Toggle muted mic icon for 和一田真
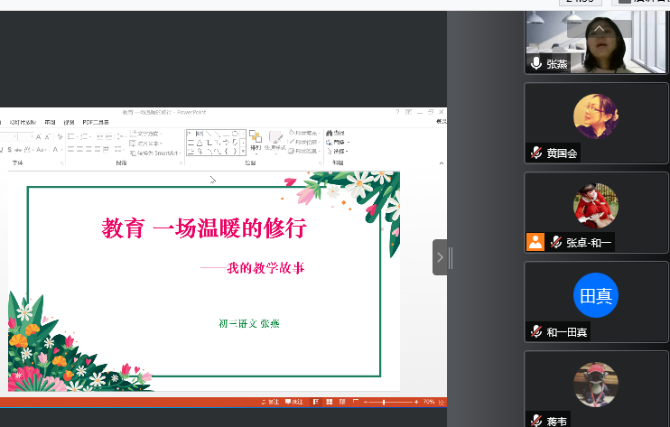Viewport: 670px width, 427px height. pos(536,332)
